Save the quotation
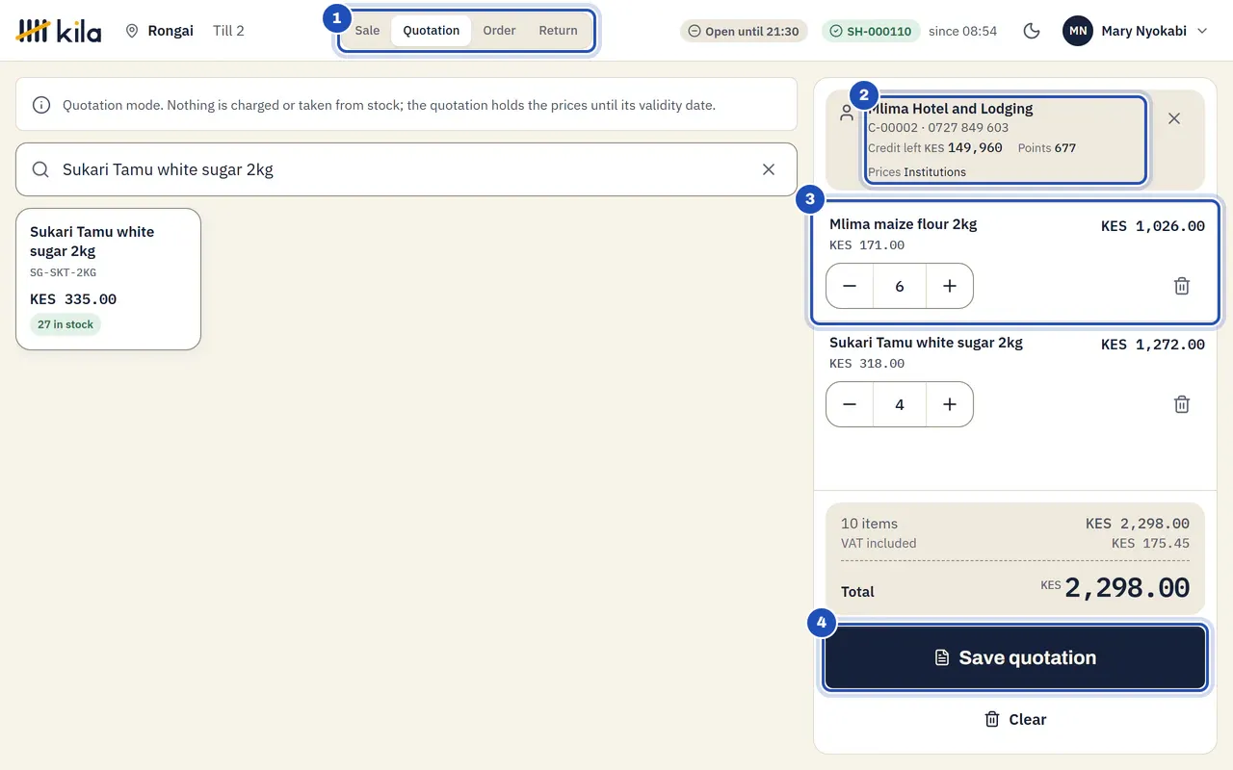This screenshot has width=1233, height=770. click(x=1015, y=657)
